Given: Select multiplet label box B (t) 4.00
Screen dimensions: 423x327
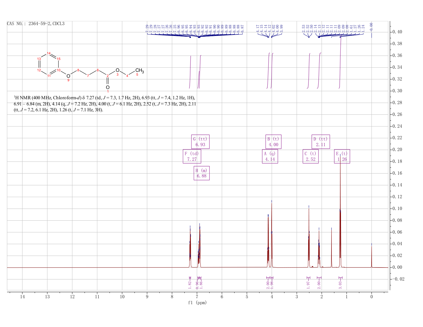Looking at the screenshot, I should (273, 142).
